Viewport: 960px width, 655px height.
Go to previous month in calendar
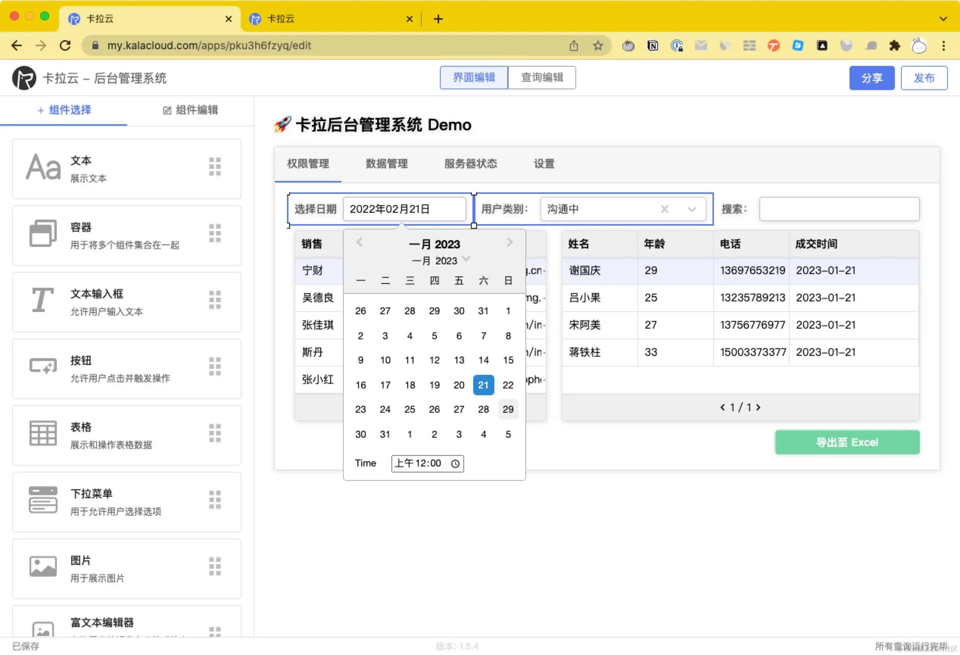tap(359, 242)
